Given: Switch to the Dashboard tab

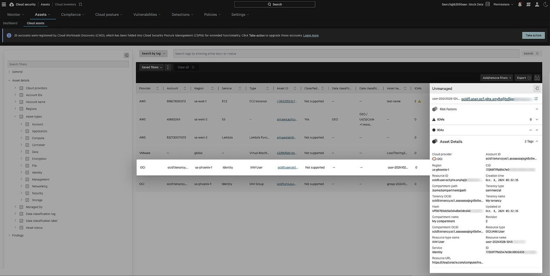Looking at the screenshot, I should 10,23.
